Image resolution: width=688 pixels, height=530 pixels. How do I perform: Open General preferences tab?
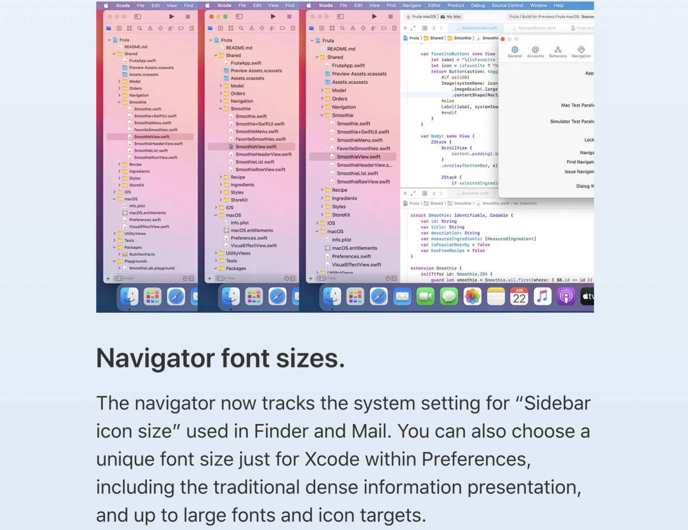pyautogui.click(x=515, y=52)
